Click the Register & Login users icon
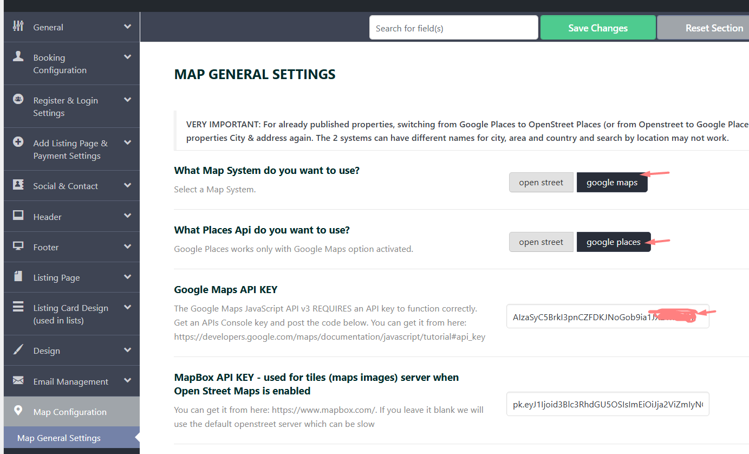749x454 pixels. coord(18,99)
